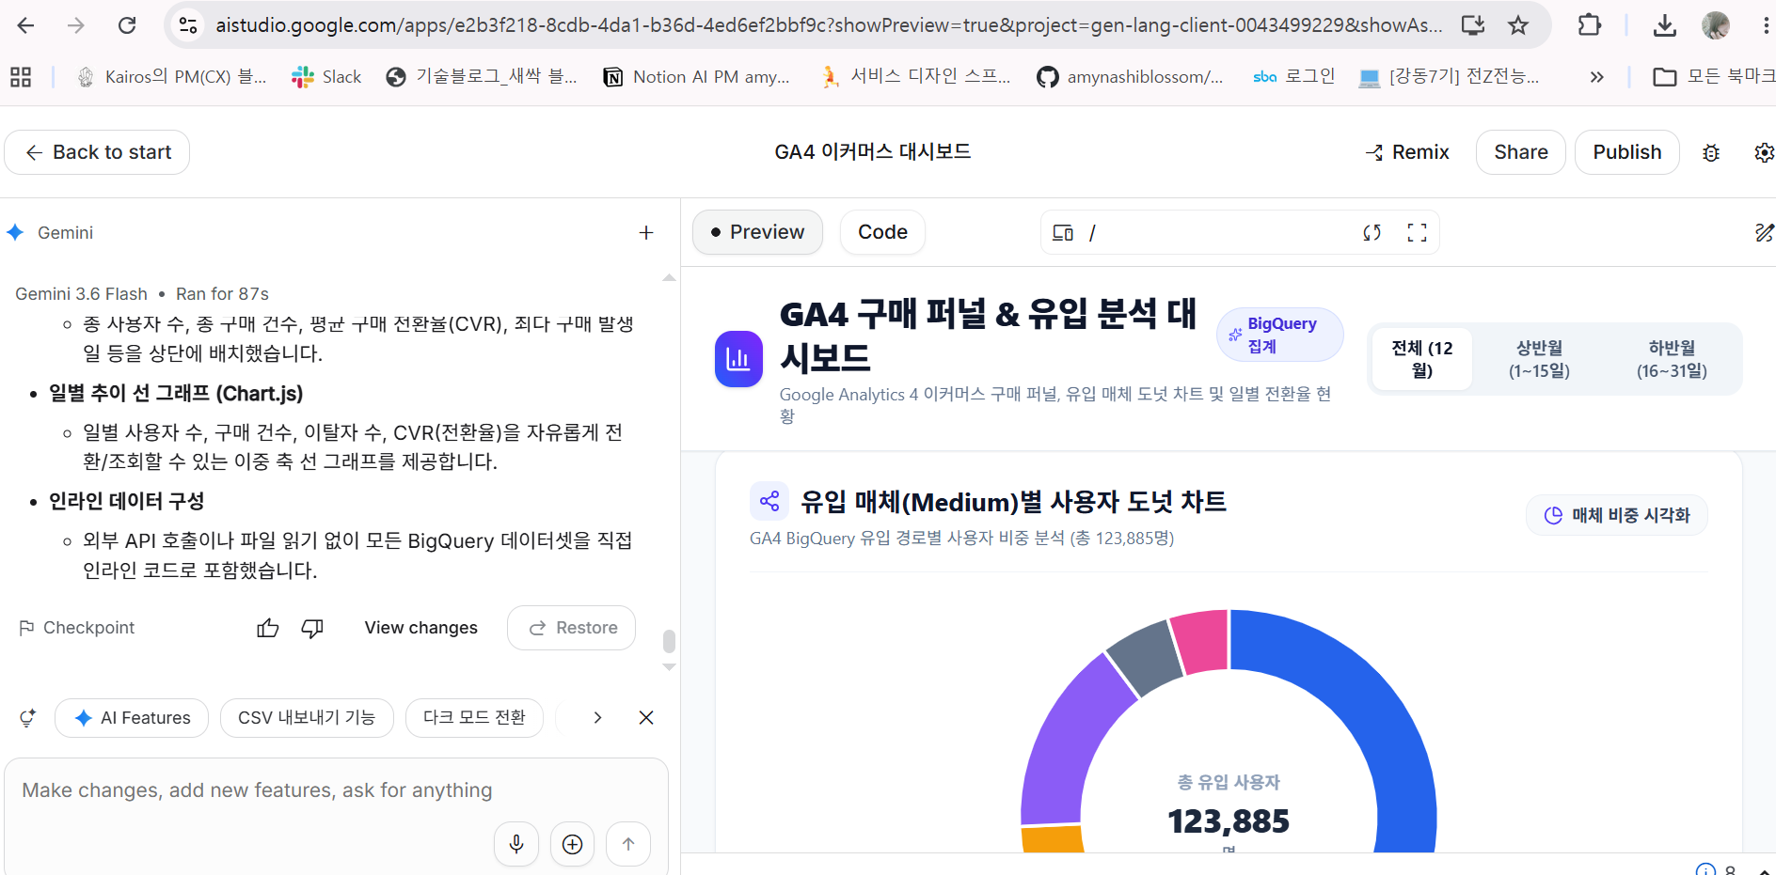Show more suggestions with the right chevron
Image resolution: width=1776 pixels, height=875 pixels.
point(597,718)
